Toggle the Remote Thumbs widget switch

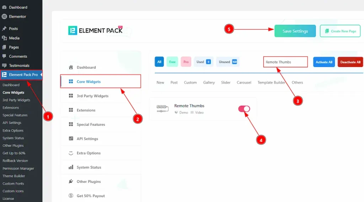(x=244, y=109)
